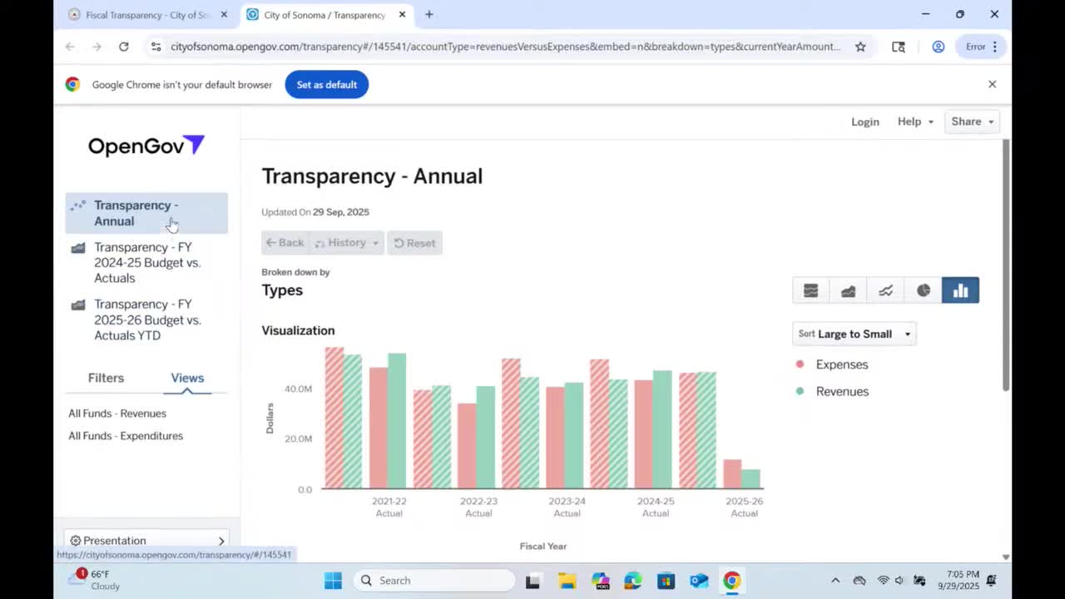This screenshot has width=1065, height=599.
Task: Reload the page in Chrome
Action: point(124,47)
